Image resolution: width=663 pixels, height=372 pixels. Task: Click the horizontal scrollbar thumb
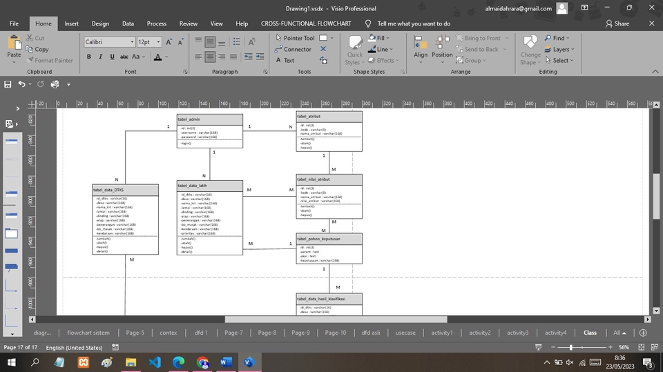click(x=336, y=319)
